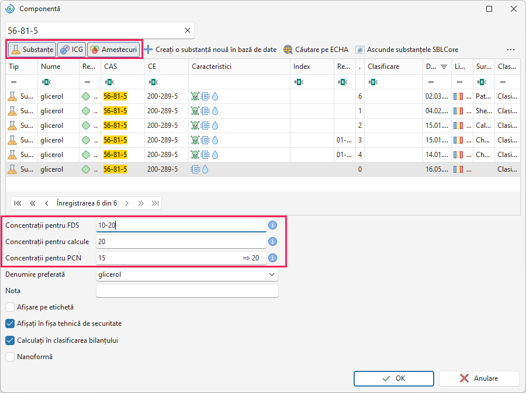This screenshot has height=393, width=526.
Task: Focus the Concentrații pentru FDS field
Action: coord(181,225)
